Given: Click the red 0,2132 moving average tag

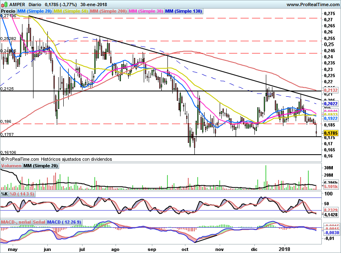Looking at the screenshot, I should pos(330,90).
